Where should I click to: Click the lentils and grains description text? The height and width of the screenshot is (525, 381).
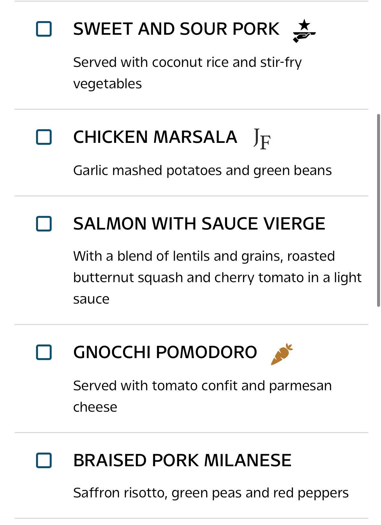tap(204, 256)
